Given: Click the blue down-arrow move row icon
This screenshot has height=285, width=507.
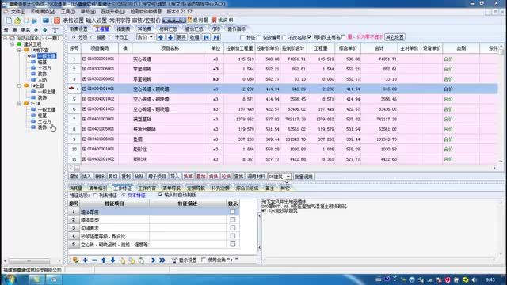Looking at the screenshot, I should [x=170, y=37].
